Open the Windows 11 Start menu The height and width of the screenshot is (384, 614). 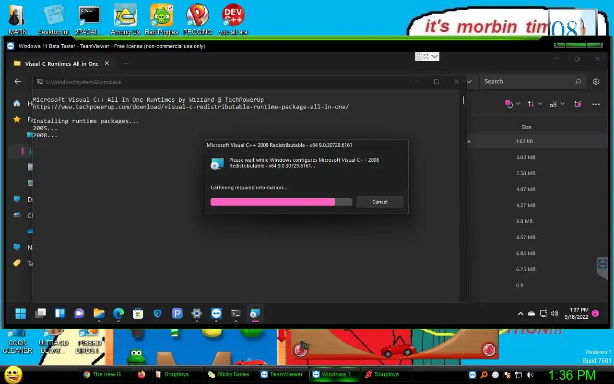(x=21, y=314)
